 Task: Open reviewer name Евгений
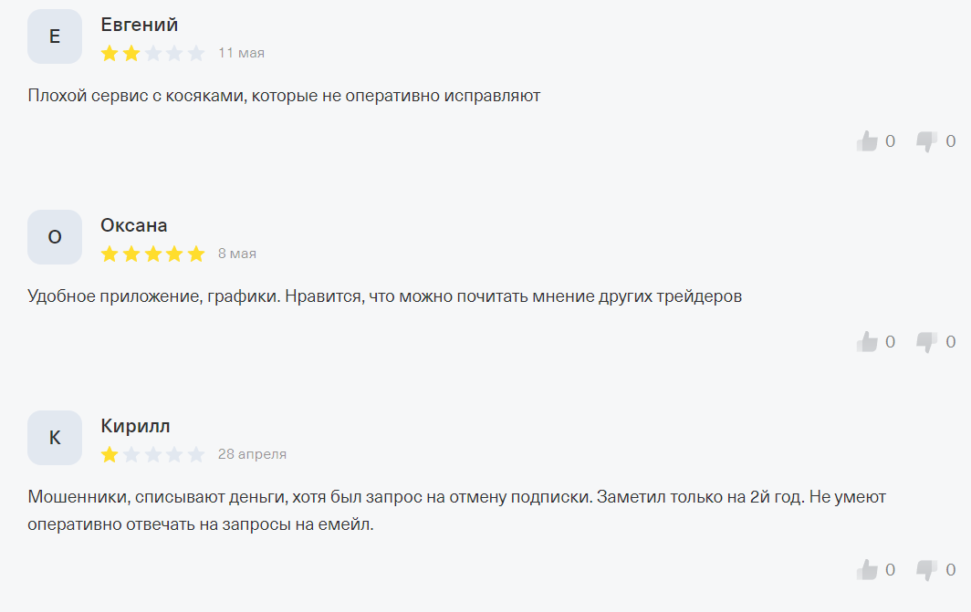coord(139,25)
